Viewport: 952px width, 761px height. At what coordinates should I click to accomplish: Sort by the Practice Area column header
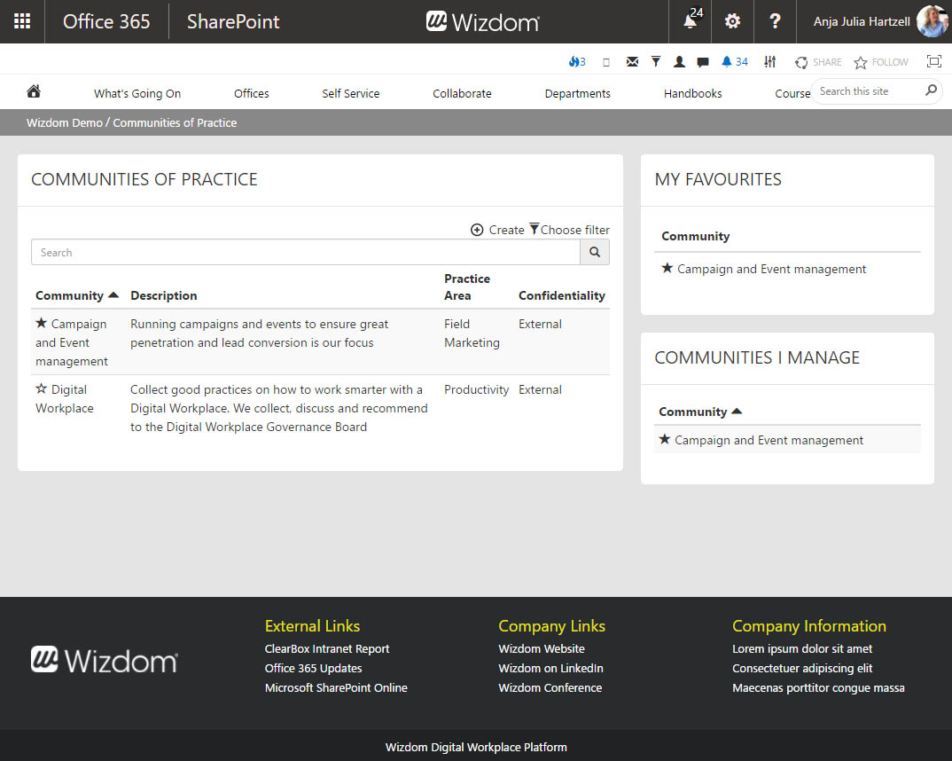point(467,287)
